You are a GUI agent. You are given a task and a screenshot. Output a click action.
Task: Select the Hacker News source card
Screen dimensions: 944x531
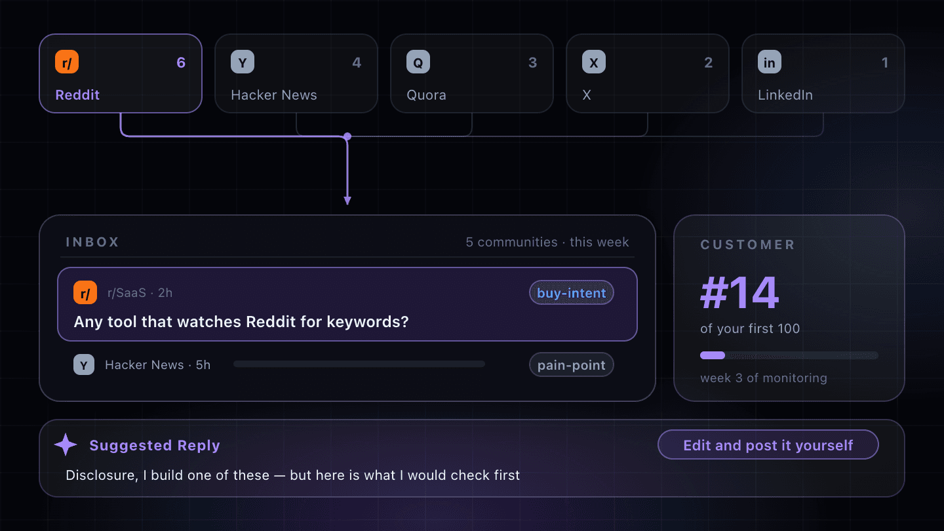pos(296,73)
